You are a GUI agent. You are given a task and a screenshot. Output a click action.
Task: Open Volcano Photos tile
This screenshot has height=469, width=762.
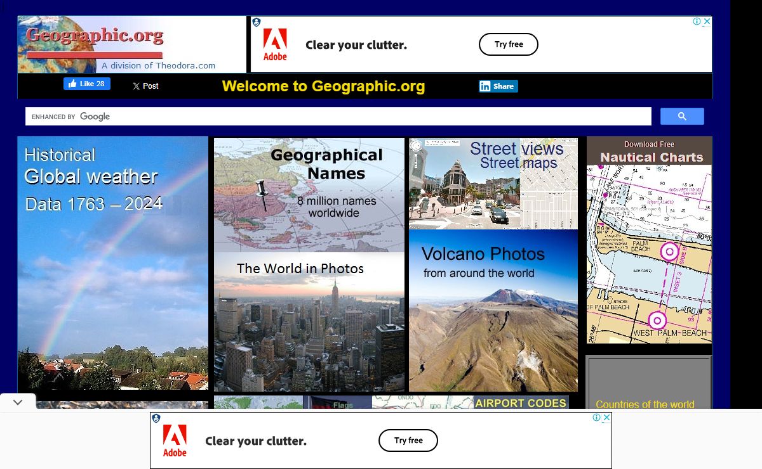[493, 311]
